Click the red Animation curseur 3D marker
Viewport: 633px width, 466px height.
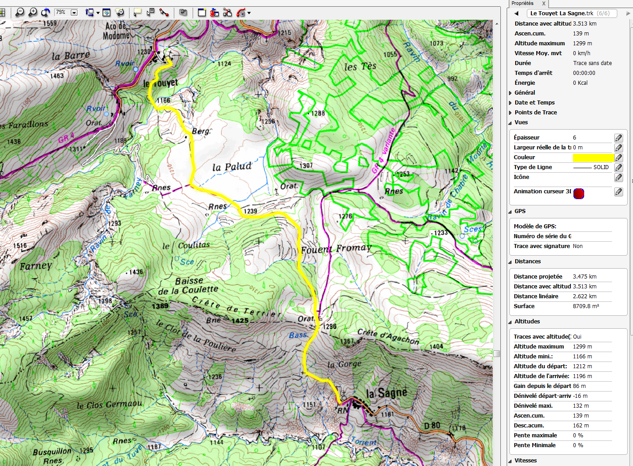(x=579, y=194)
